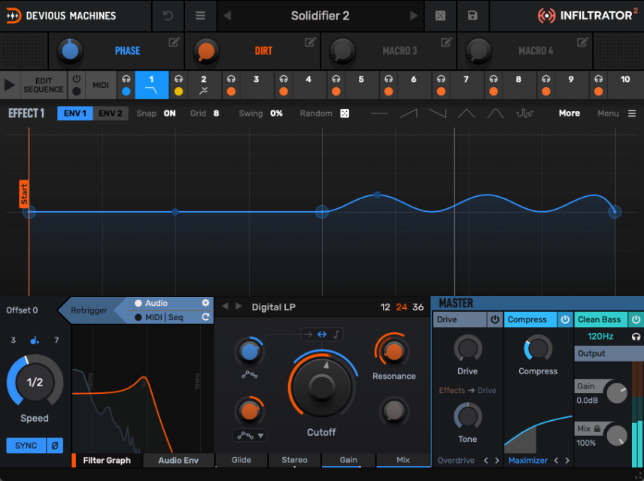
Task: Click the Random dice icon
Action: [x=345, y=113]
